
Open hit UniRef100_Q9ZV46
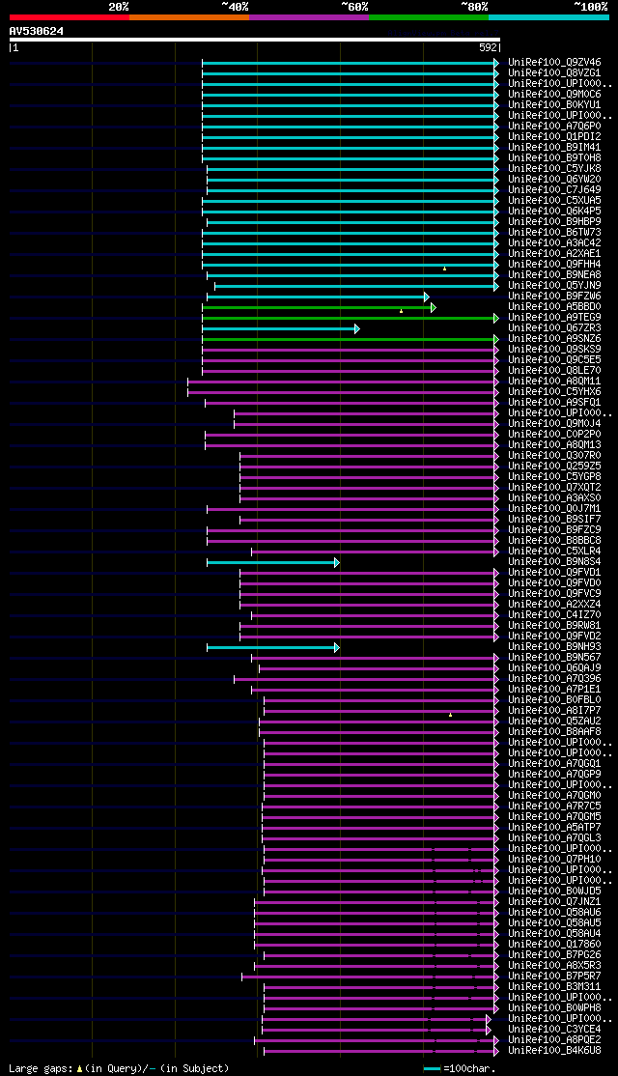point(555,63)
